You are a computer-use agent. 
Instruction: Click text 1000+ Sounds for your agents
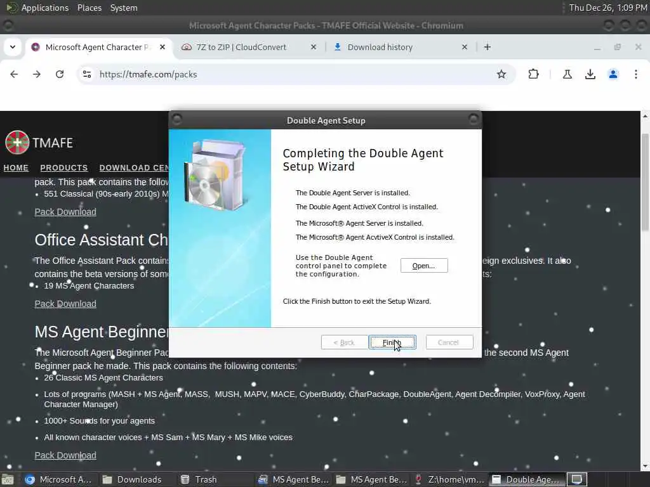pos(100,421)
